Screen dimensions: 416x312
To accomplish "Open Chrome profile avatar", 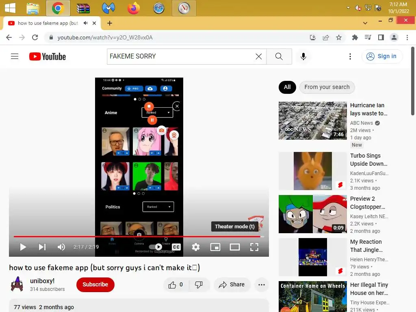I will click(x=394, y=37).
